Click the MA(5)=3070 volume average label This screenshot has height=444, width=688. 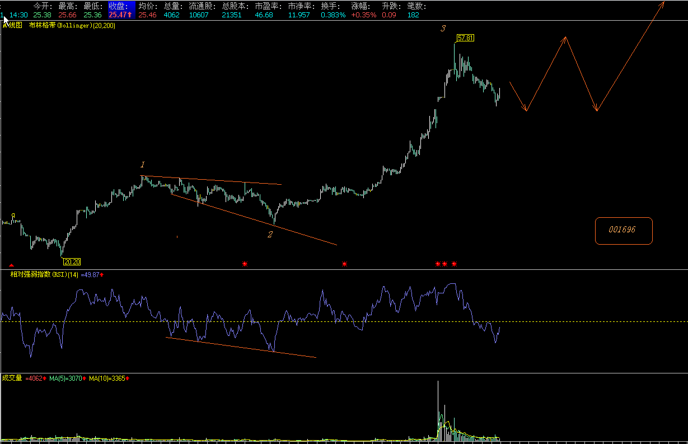[66, 378]
